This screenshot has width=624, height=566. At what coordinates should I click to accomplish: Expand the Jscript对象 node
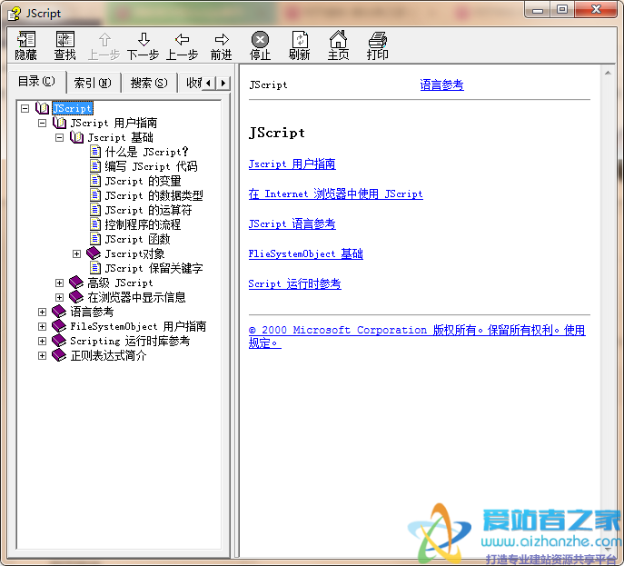77,253
